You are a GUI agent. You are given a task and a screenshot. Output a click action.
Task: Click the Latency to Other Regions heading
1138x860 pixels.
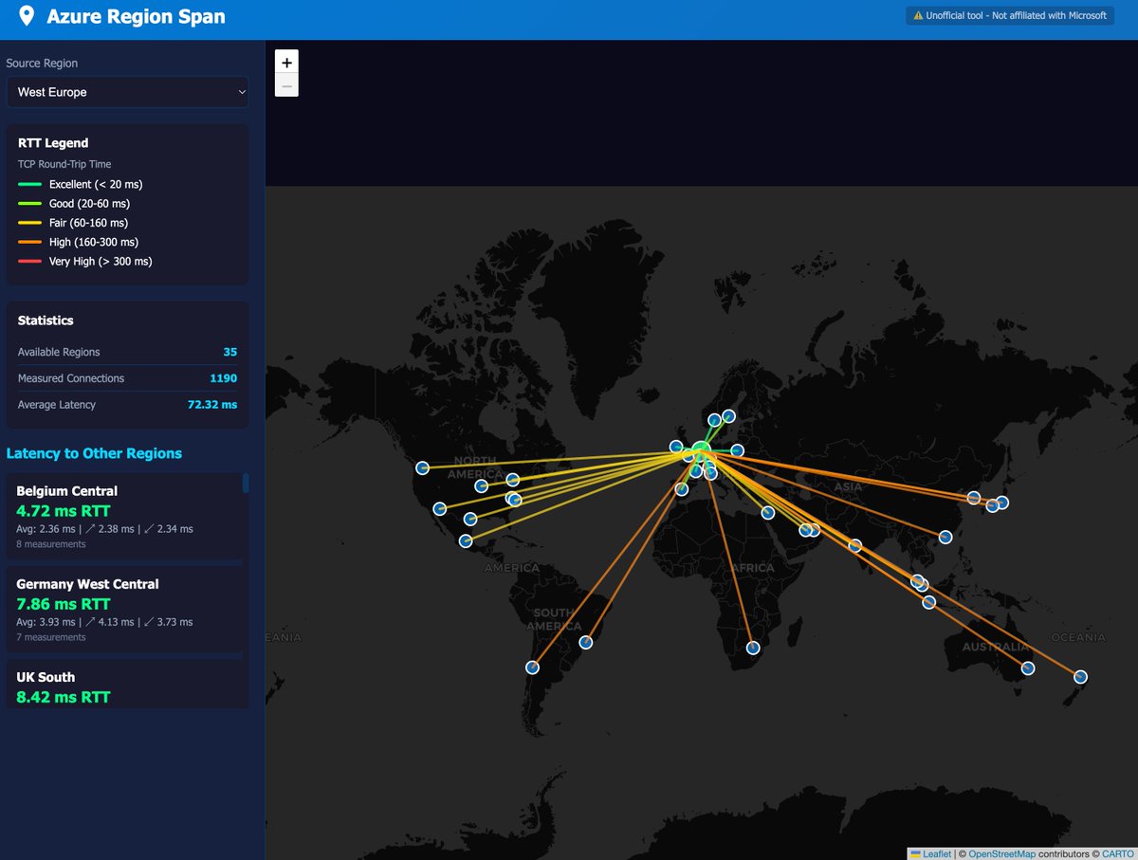pyautogui.click(x=94, y=453)
